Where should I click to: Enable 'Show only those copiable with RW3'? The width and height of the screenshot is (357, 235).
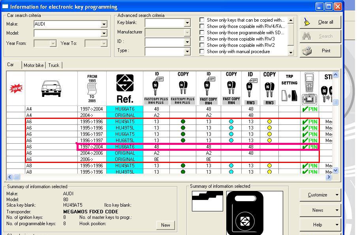202,39
